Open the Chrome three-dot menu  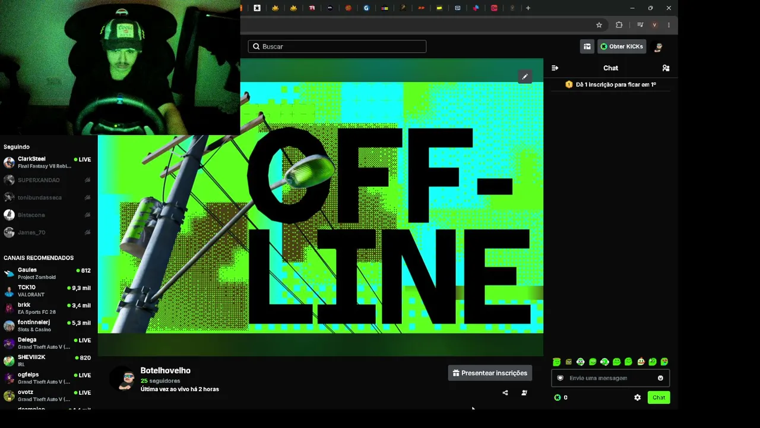click(x=669, y=25)
